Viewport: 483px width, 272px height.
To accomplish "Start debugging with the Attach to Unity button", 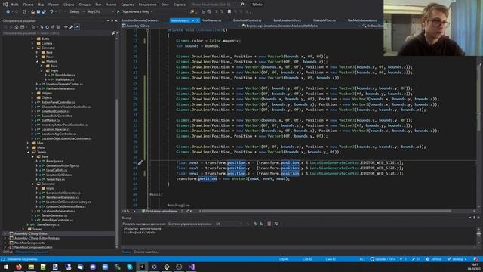I will tap(134, 12).
